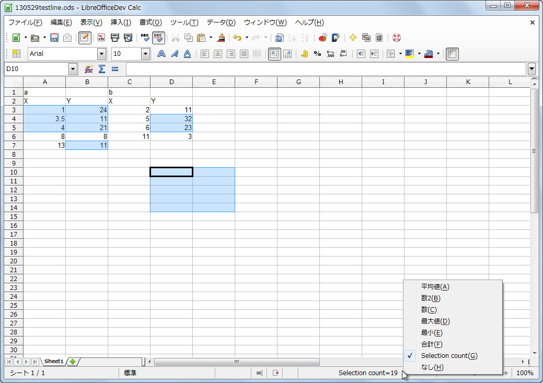Expand the Open file dropdown arrow
543x383 pixels.
click(44, 38)
